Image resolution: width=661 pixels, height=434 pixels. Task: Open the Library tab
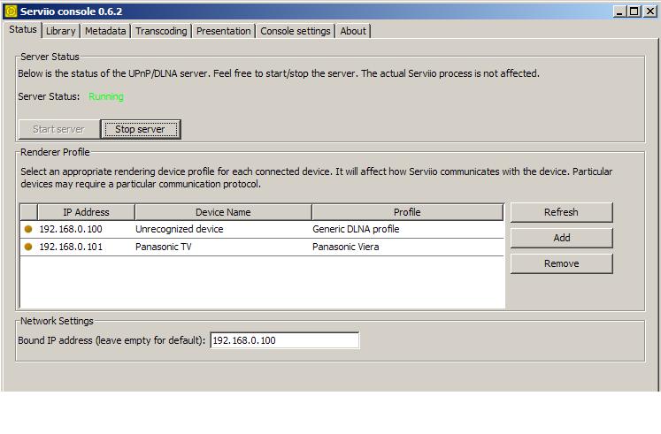pyautogui.click(x=61, y=31)
